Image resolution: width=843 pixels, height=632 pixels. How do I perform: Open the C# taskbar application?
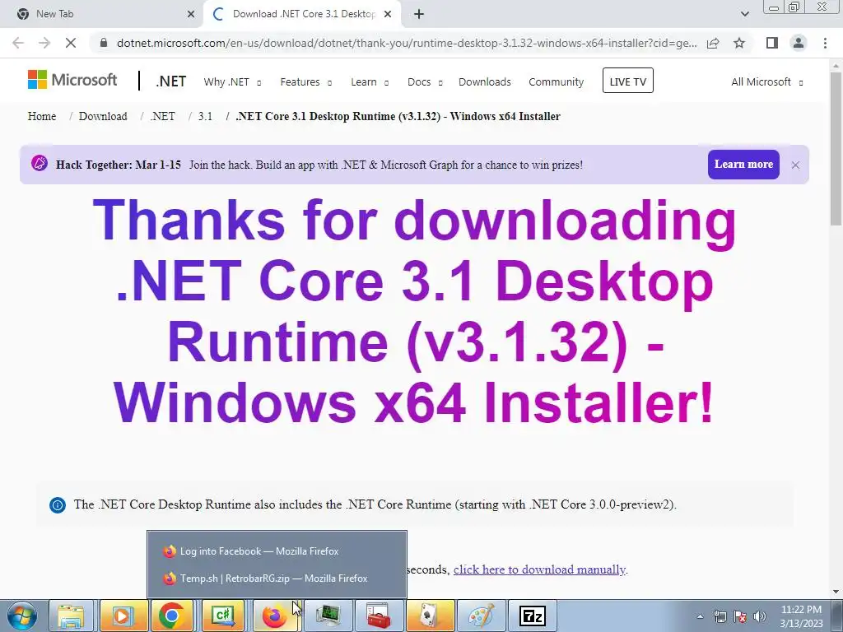222,616
